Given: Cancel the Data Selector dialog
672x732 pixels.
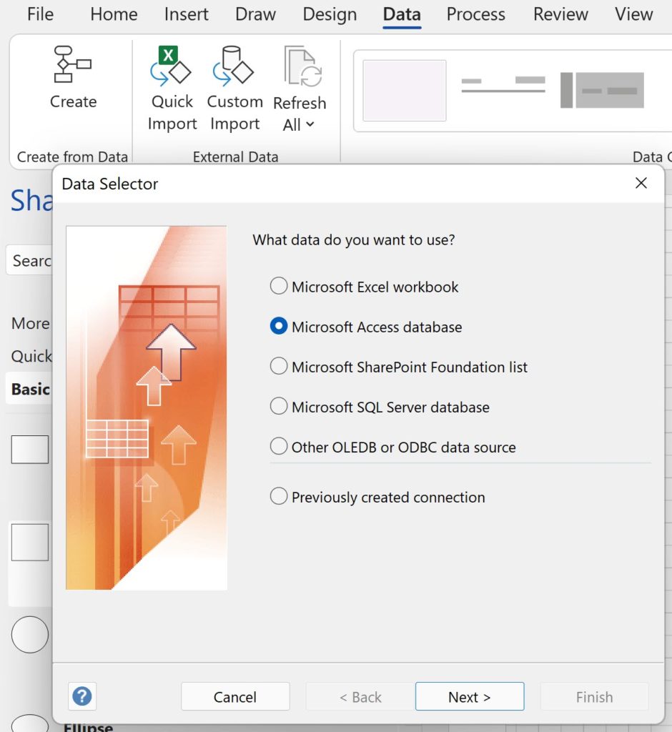Looking at the screenshot, I should 235,696.
